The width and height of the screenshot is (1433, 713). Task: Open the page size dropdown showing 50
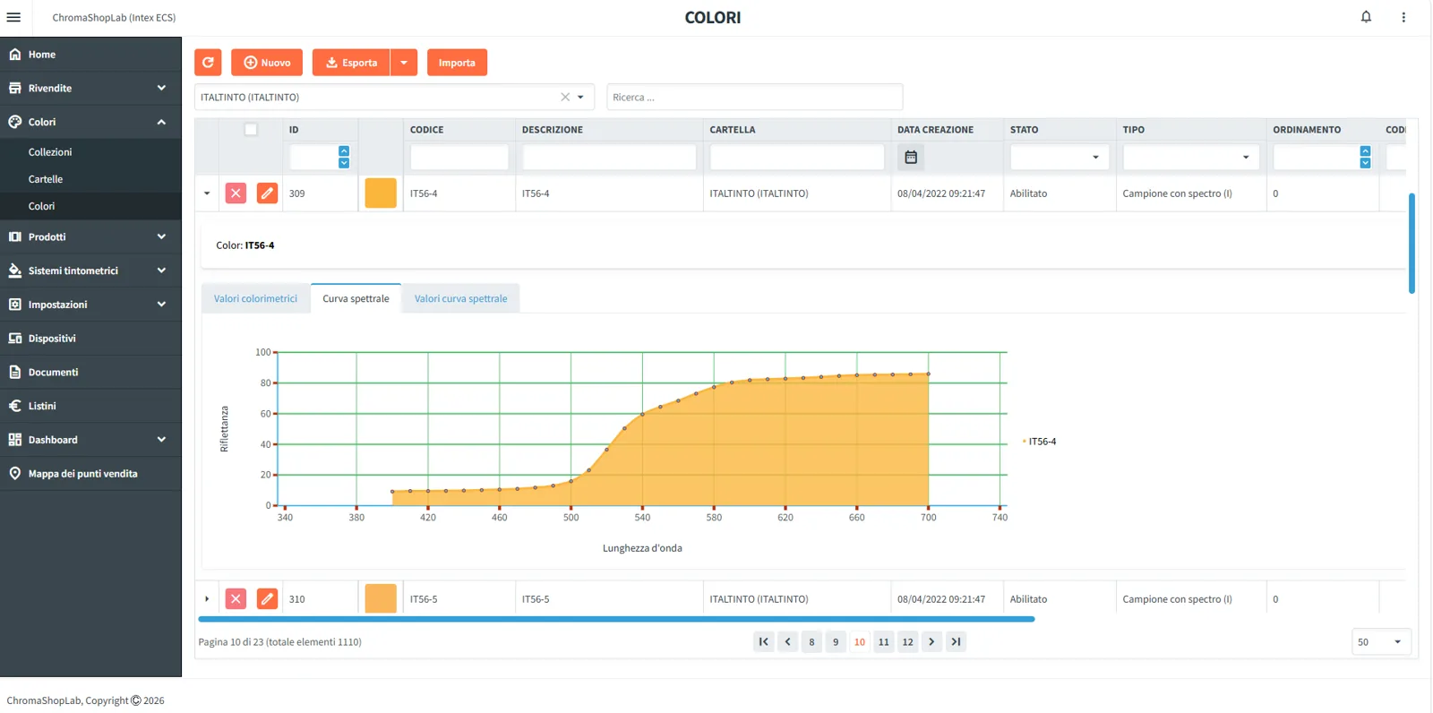[x=1381, y=642]
